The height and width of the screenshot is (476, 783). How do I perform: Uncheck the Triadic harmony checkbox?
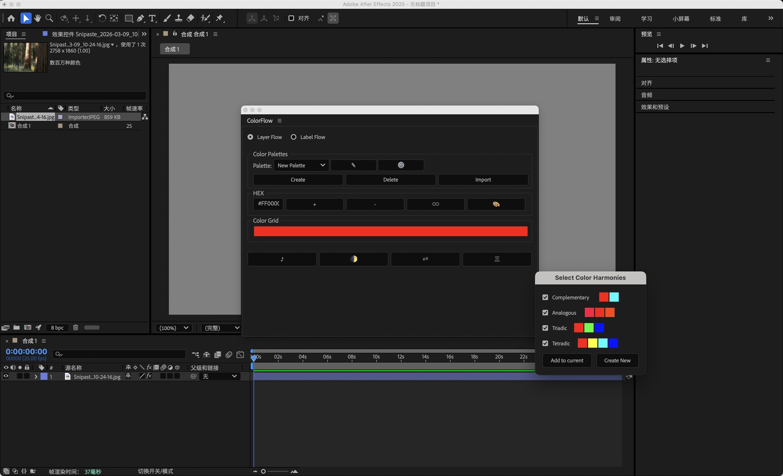point(545,328)
